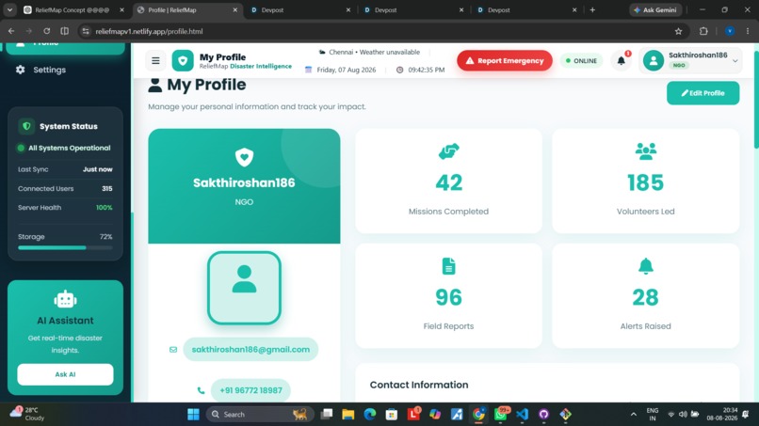Click the 28 Alerts Raised value
The width and height of the screenshot is (759, 426).
[646, 297]
